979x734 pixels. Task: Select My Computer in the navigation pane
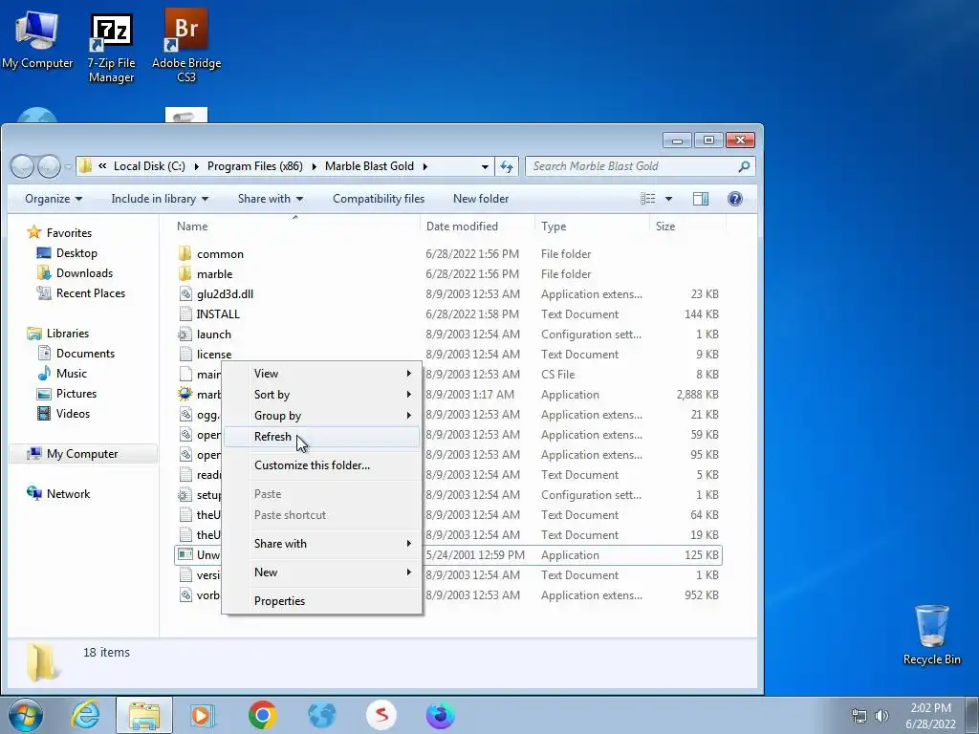pos(82,454)
